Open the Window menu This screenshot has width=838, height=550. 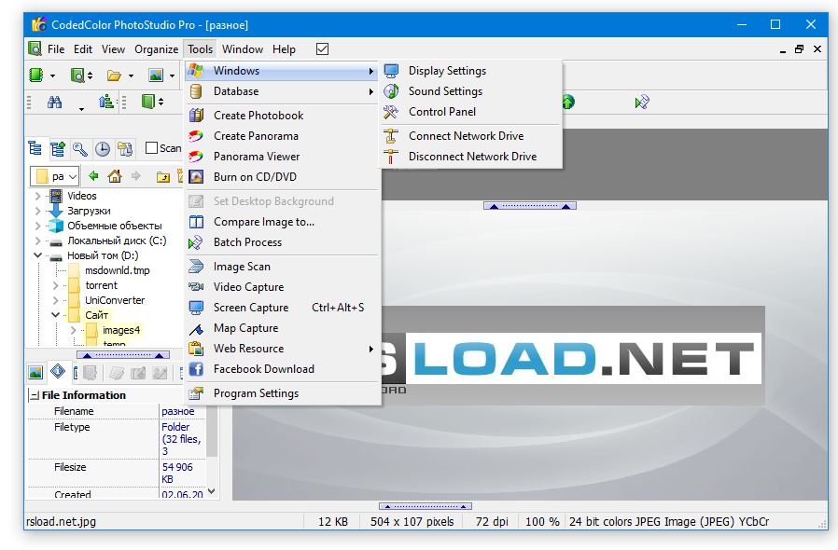[x=243, y=49]
